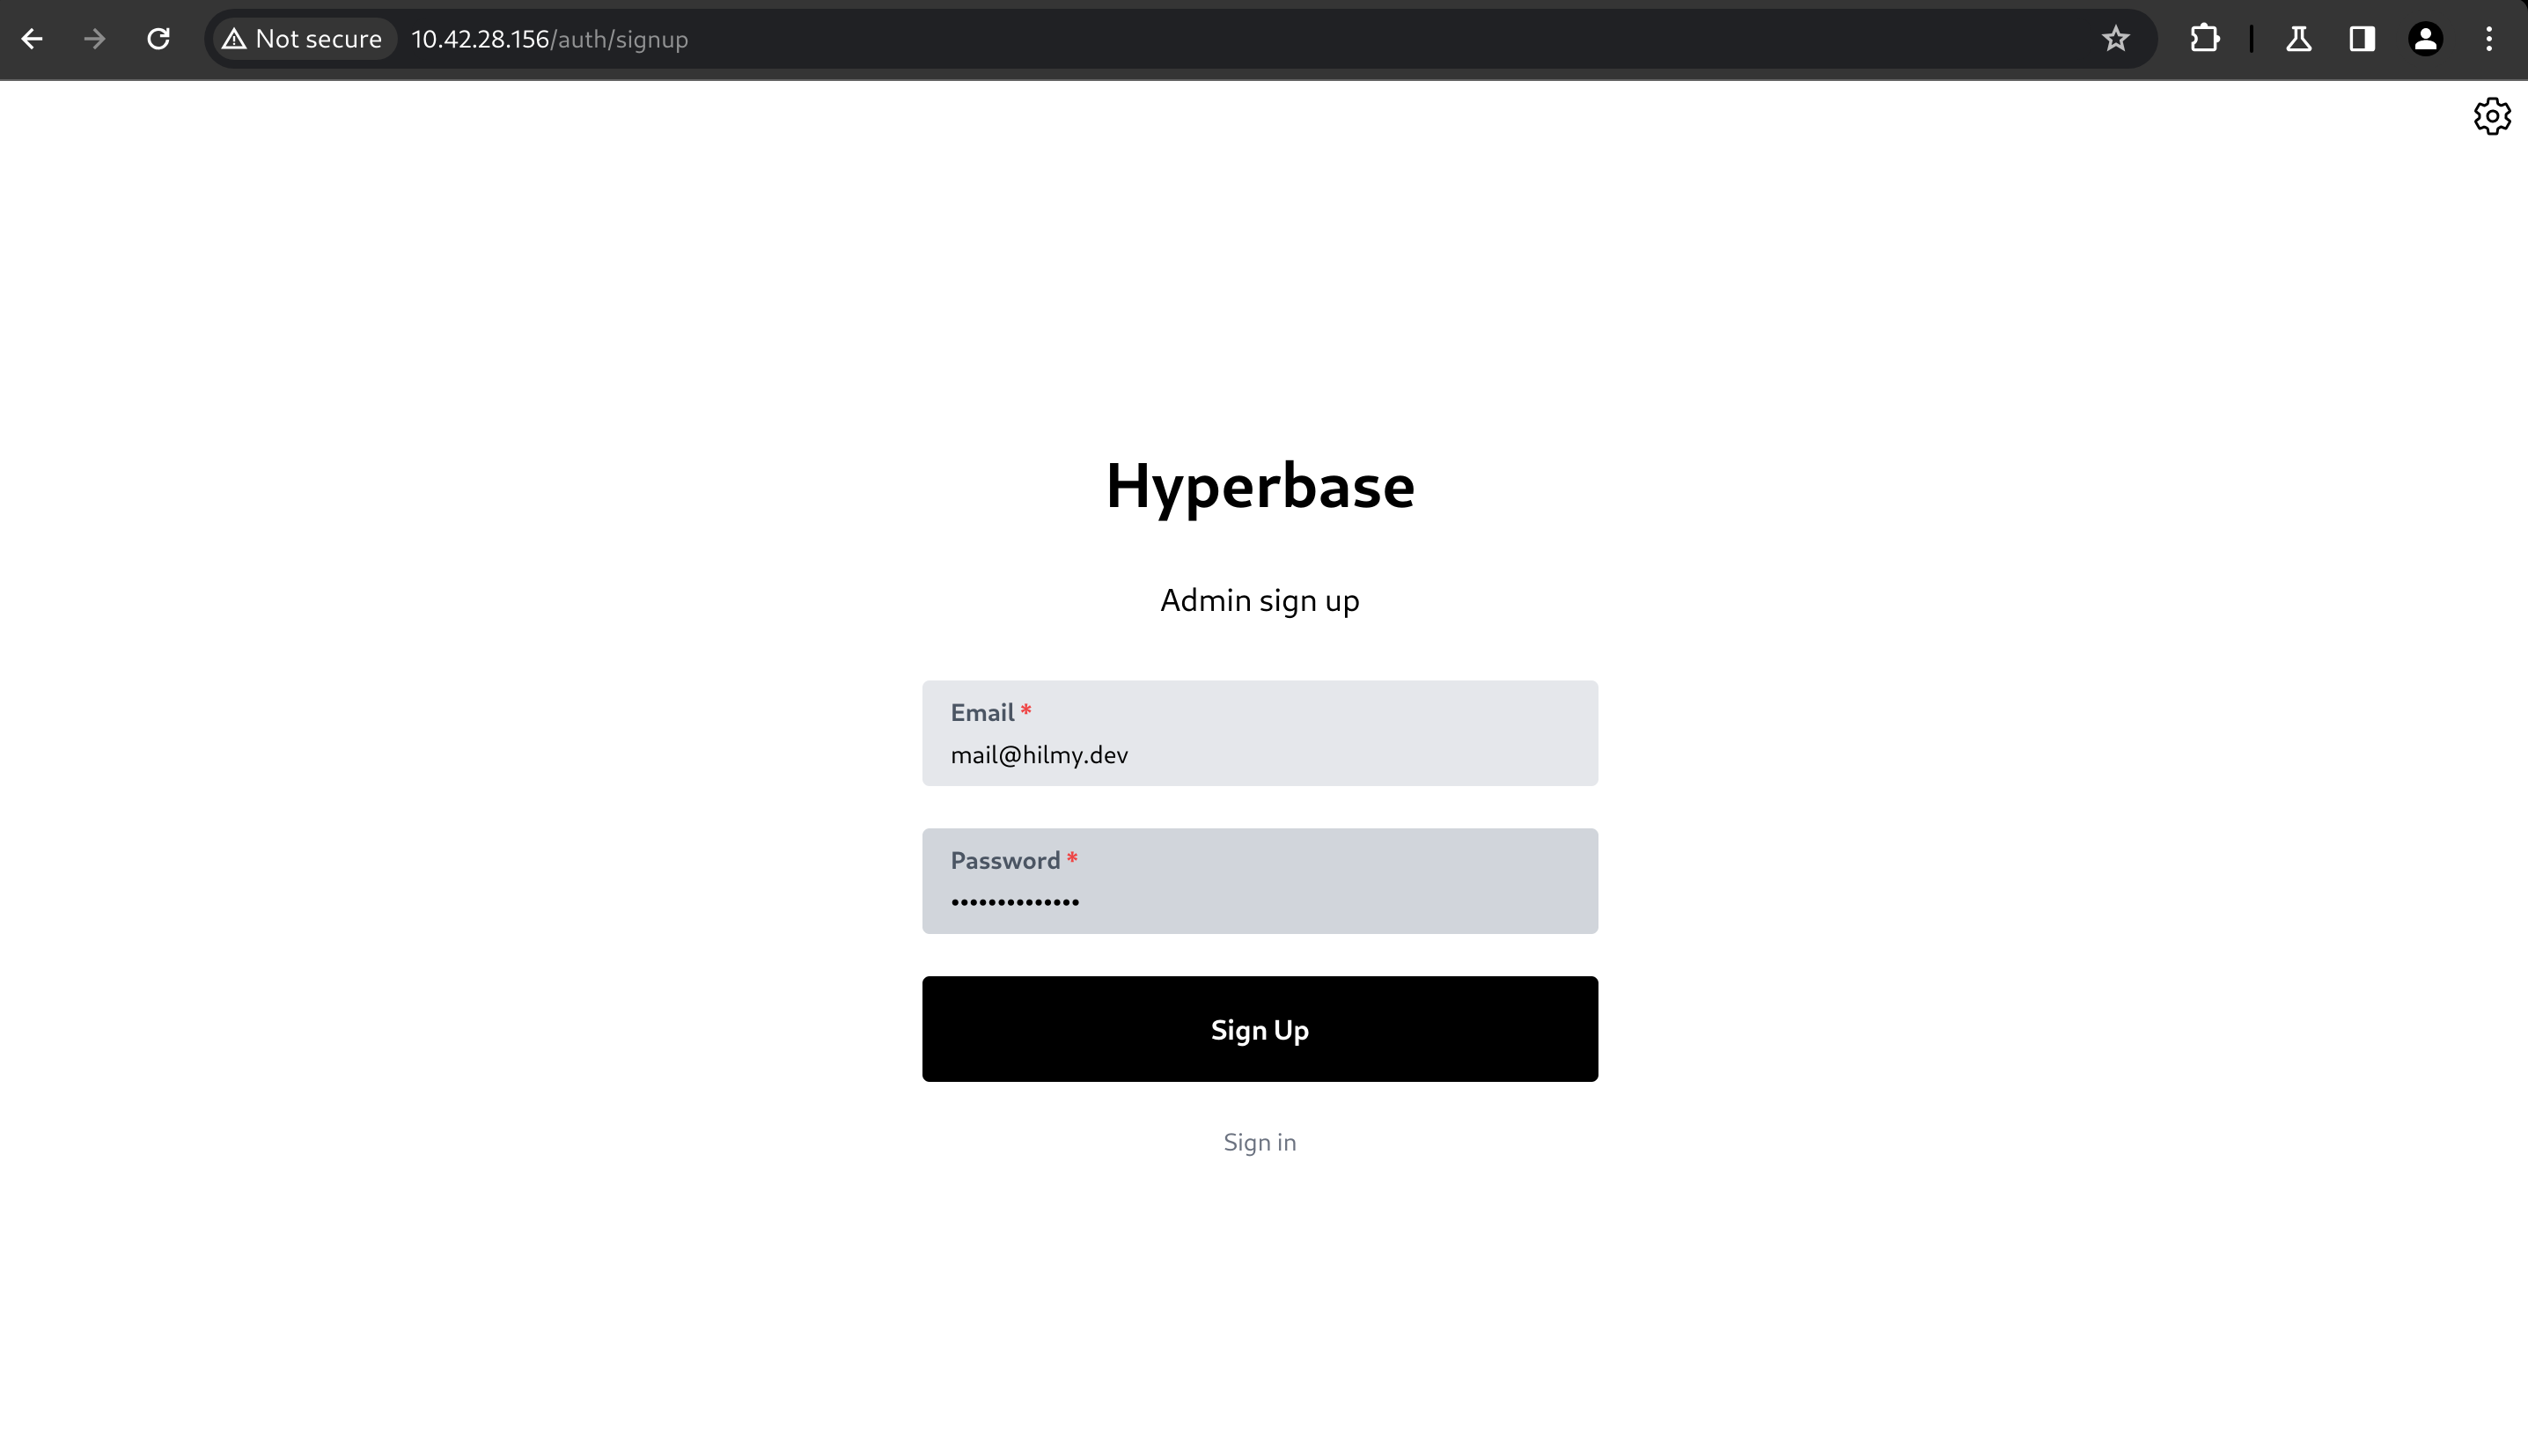This screenshot has width=2528, height=1456.
Task: Open the Chrome Labs flask icon
Action: 2299,38
